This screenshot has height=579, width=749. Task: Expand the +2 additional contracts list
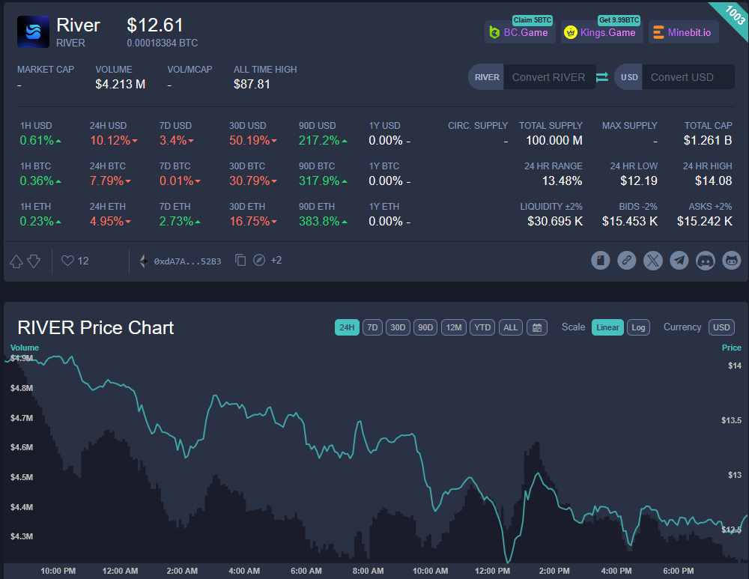click(276, 261)
